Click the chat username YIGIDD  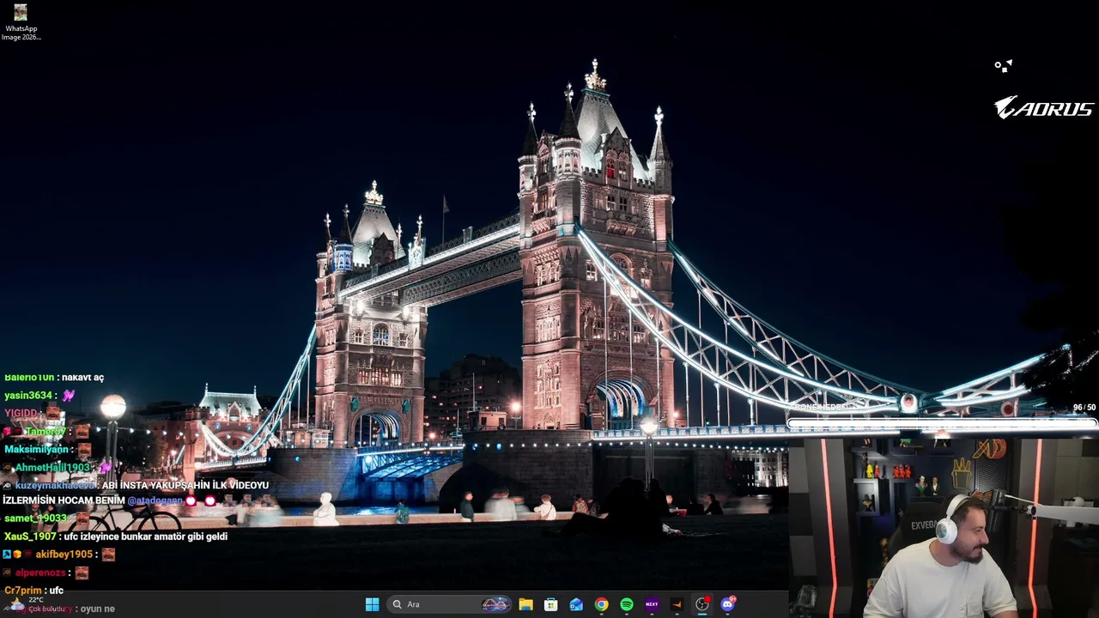click(21, 414)
